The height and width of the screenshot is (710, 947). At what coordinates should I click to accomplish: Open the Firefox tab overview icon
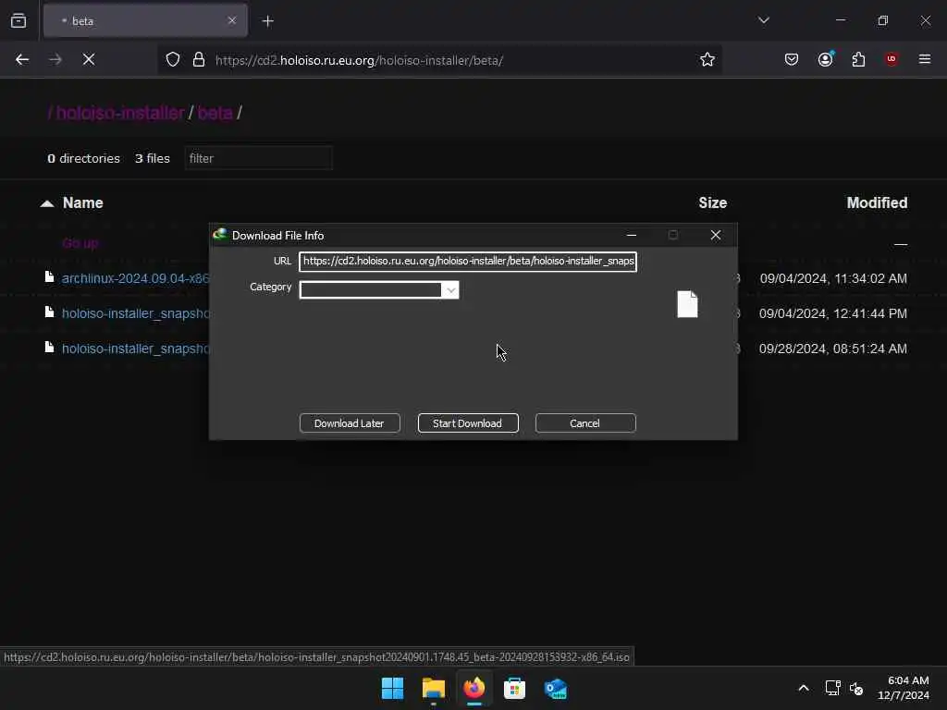(18, 21)
